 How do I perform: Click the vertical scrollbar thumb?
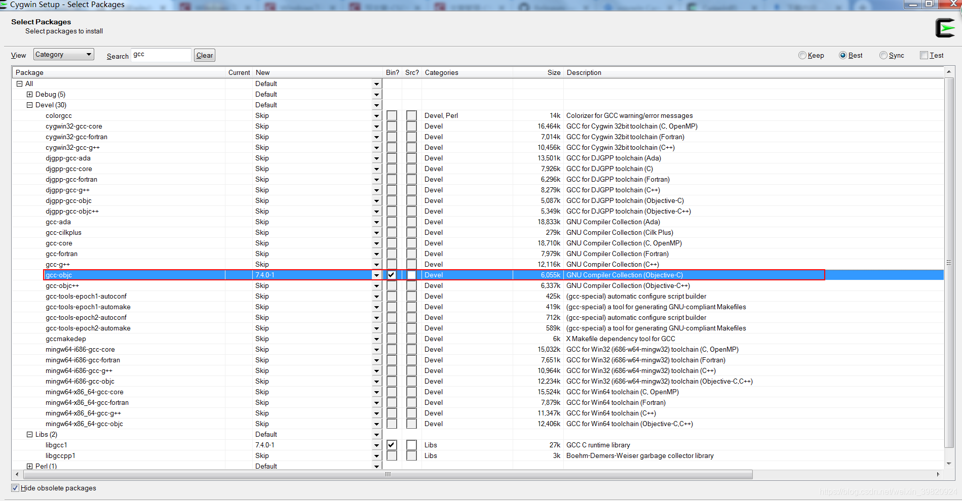(949, 263)
